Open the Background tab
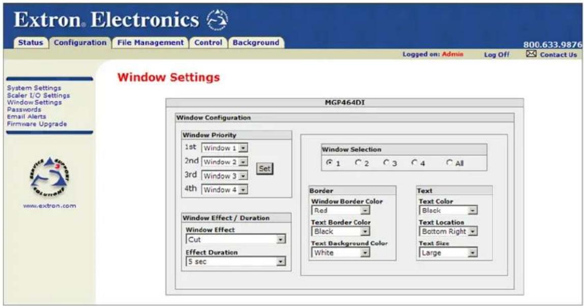Image resolution: width=584 pixels, height=306 pixels. coord(256,42)
